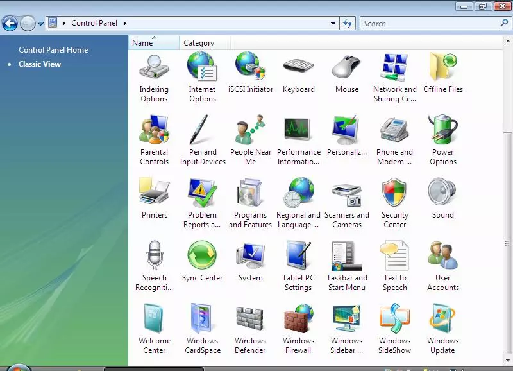Open Tablet PC Settings
Viewport: 513px width, 371px height.
point(298,266)
